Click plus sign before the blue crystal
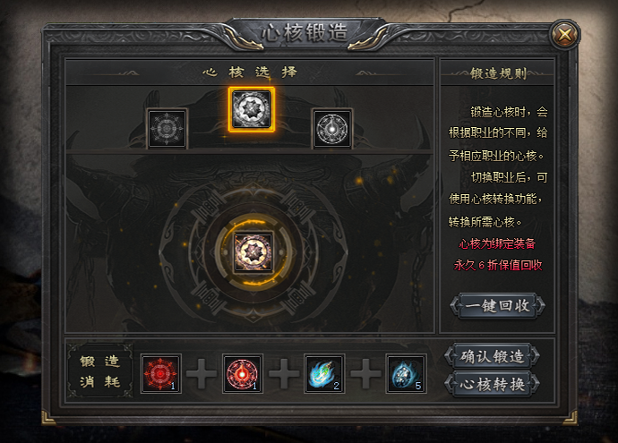The image size is (618, 443). pos(365,373)
